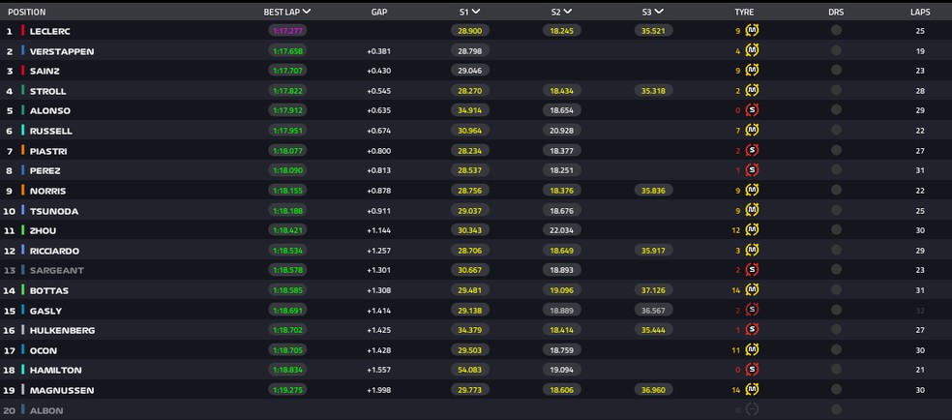Select driver HULKENBERG in the timing list
The height and width of the screenshot is (420, 952).
[63, 330]
